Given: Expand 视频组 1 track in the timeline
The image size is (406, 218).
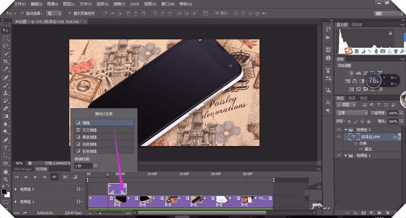Looking at the screenshot, I should [16, 201].
